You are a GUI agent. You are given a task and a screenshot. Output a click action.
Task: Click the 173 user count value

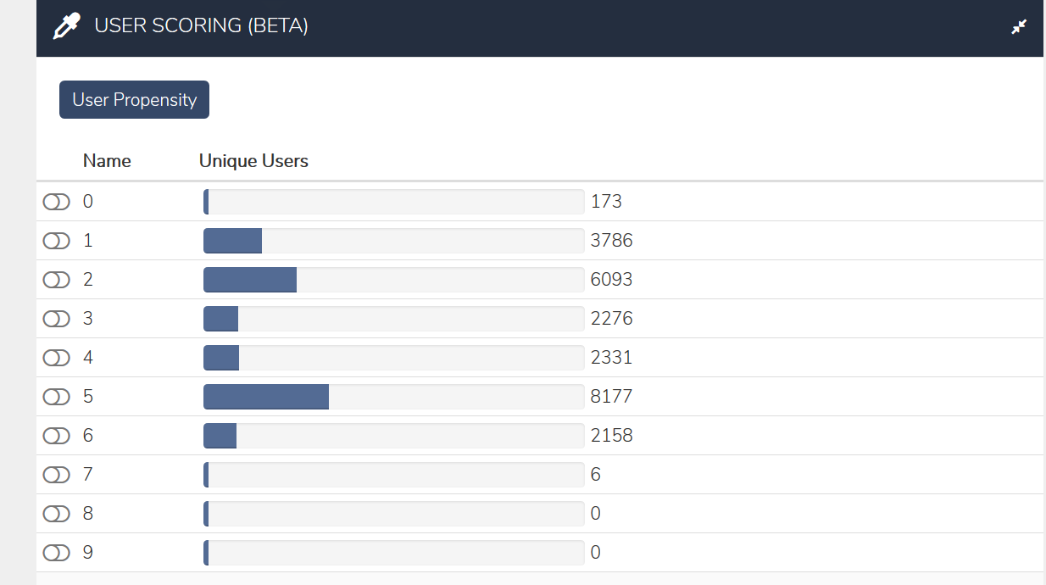[x=606, y=202]
